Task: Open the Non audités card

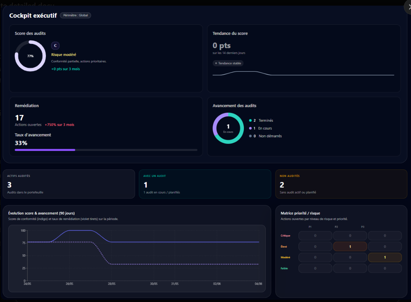Action: tap(341, 184)
